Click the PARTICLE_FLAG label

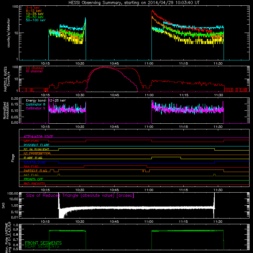(35, 171)
